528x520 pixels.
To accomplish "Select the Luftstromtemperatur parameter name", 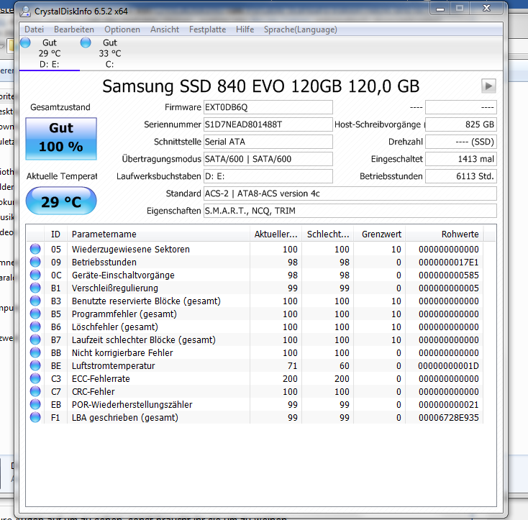I will click(113, 365).
